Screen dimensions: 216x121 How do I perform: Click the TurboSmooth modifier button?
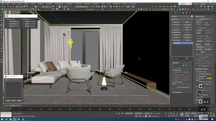coord(176,40)
